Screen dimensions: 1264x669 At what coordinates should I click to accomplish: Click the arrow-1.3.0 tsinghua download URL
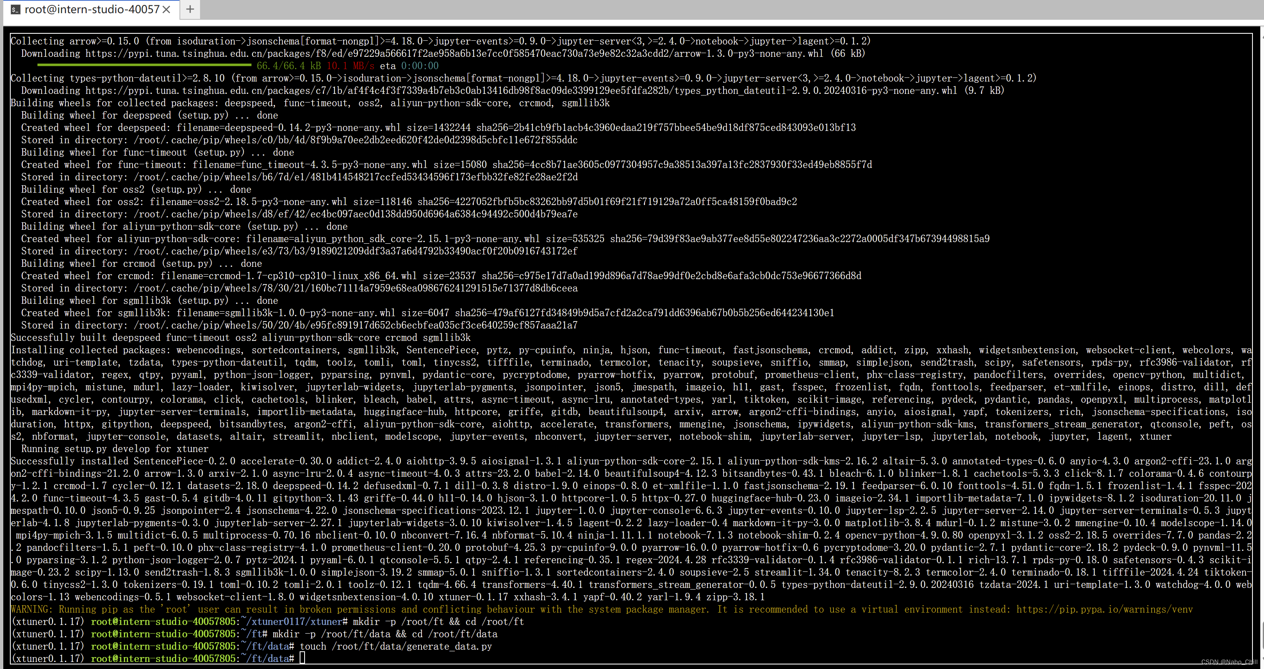[x=454, y=54]
